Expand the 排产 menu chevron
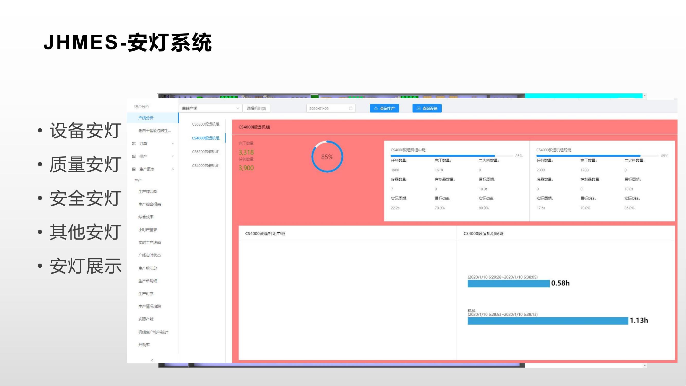Screen dimensions: 686x386 click(x=173, y=156)
